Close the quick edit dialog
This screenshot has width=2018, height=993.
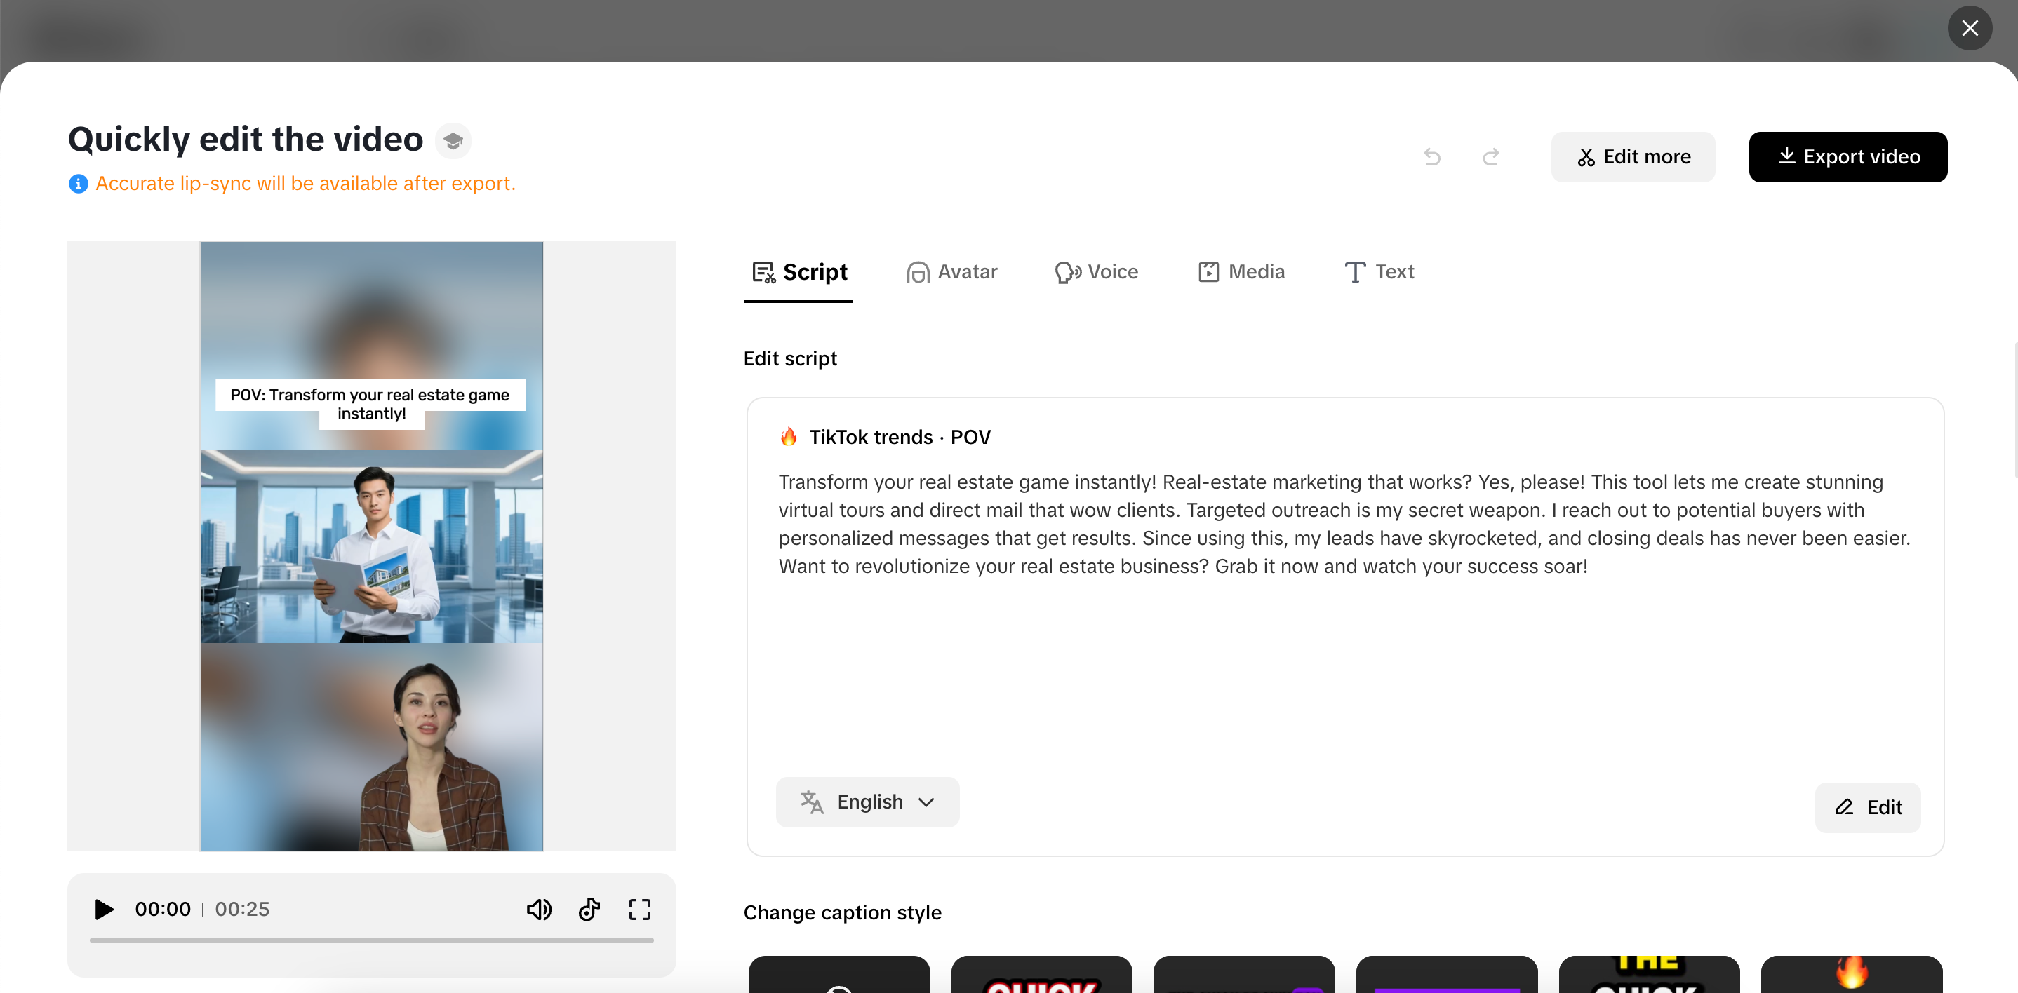click(x=1970, y=29)
